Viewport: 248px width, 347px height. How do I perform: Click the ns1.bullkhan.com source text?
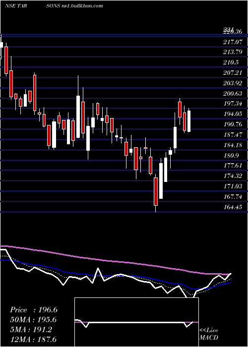82,6
